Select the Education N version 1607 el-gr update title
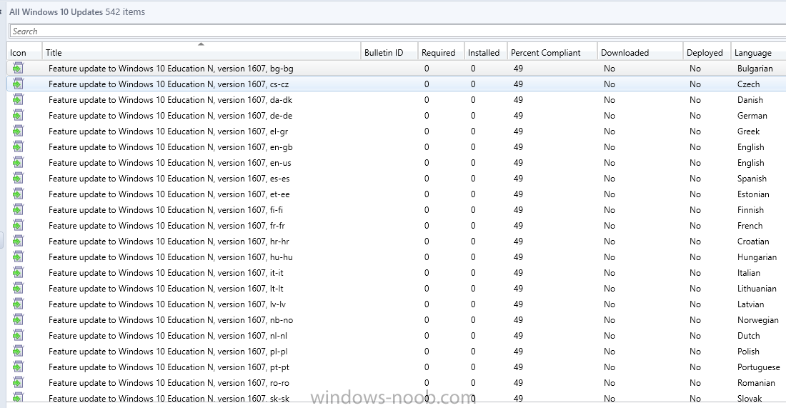The image size is (786, 408). pos(169,131)
